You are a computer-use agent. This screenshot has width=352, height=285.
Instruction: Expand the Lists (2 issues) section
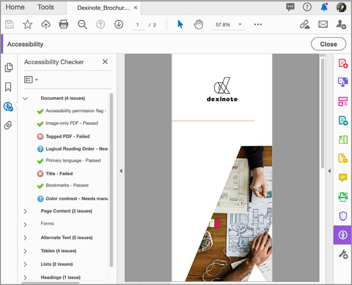25,264
